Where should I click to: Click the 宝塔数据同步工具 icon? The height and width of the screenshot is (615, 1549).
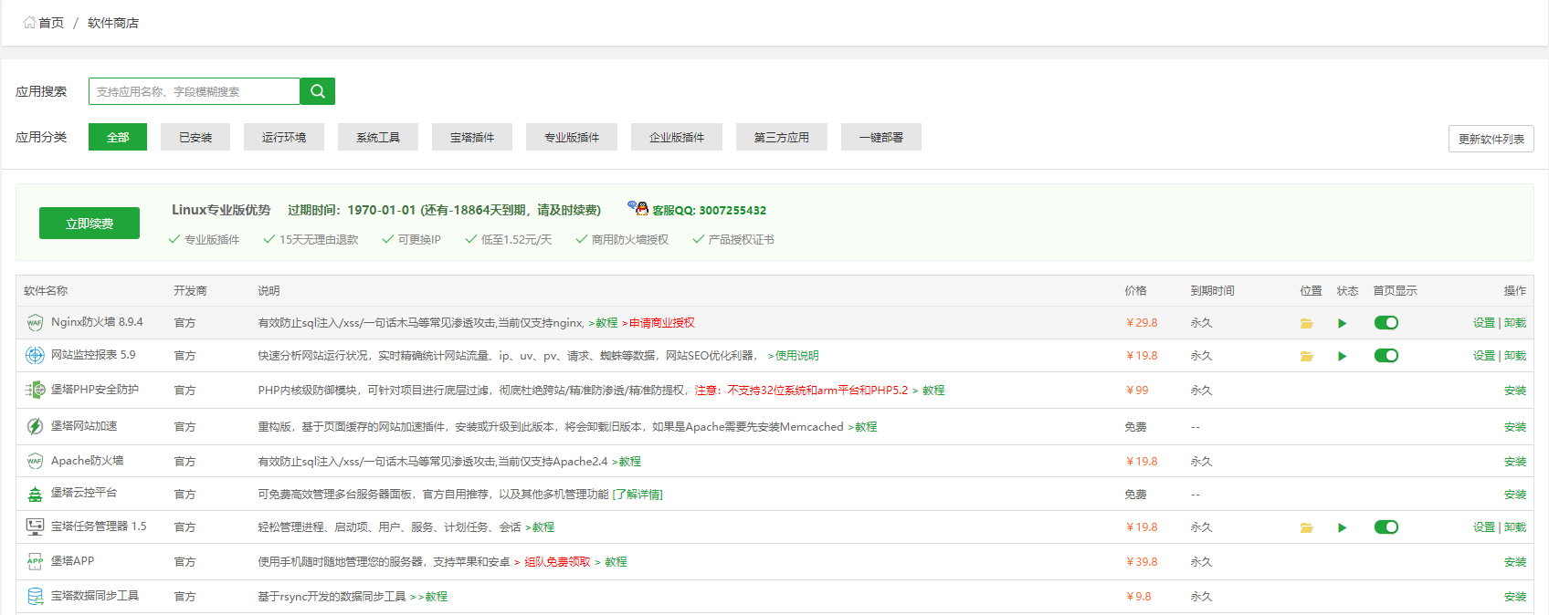[35, 597]
